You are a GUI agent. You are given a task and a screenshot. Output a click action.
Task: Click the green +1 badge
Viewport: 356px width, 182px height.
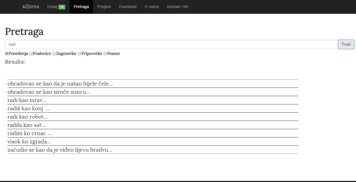click(62, 7)
